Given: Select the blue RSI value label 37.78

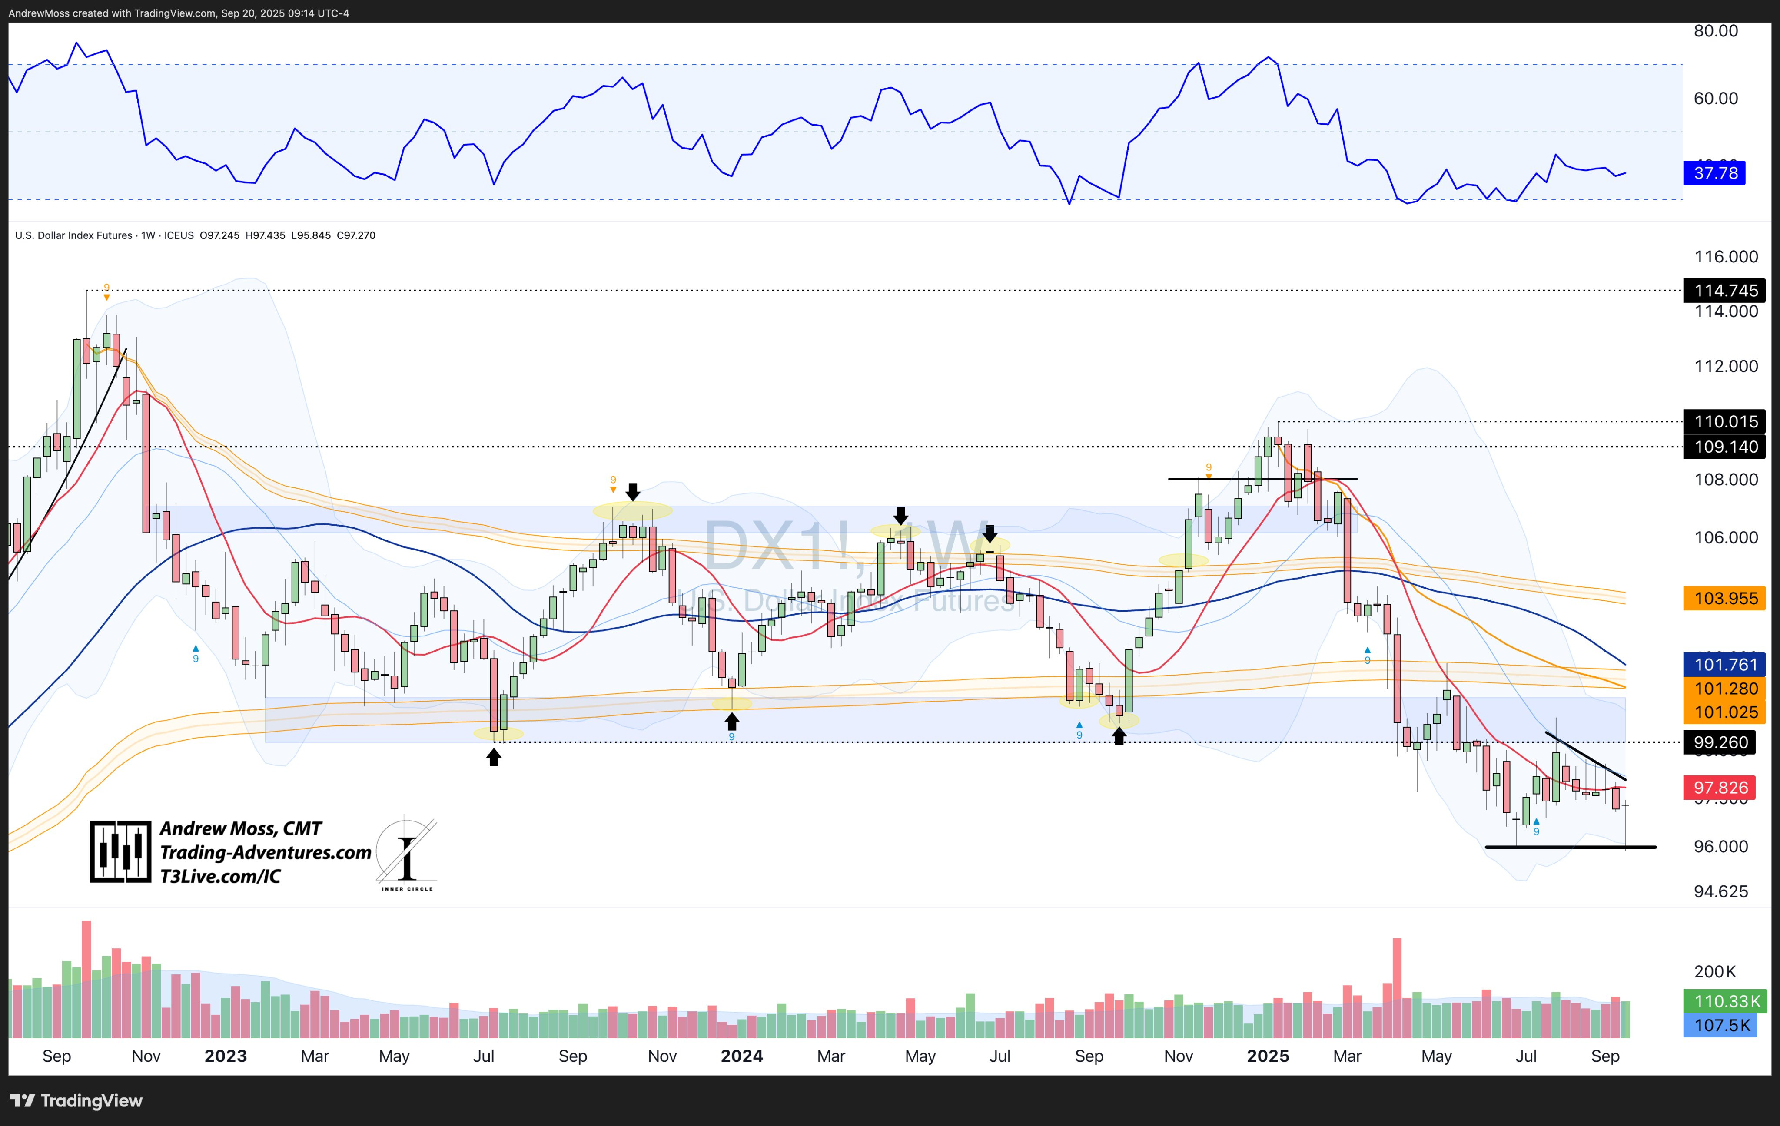Looking at the screenshot, I should tap(1715, 173).
